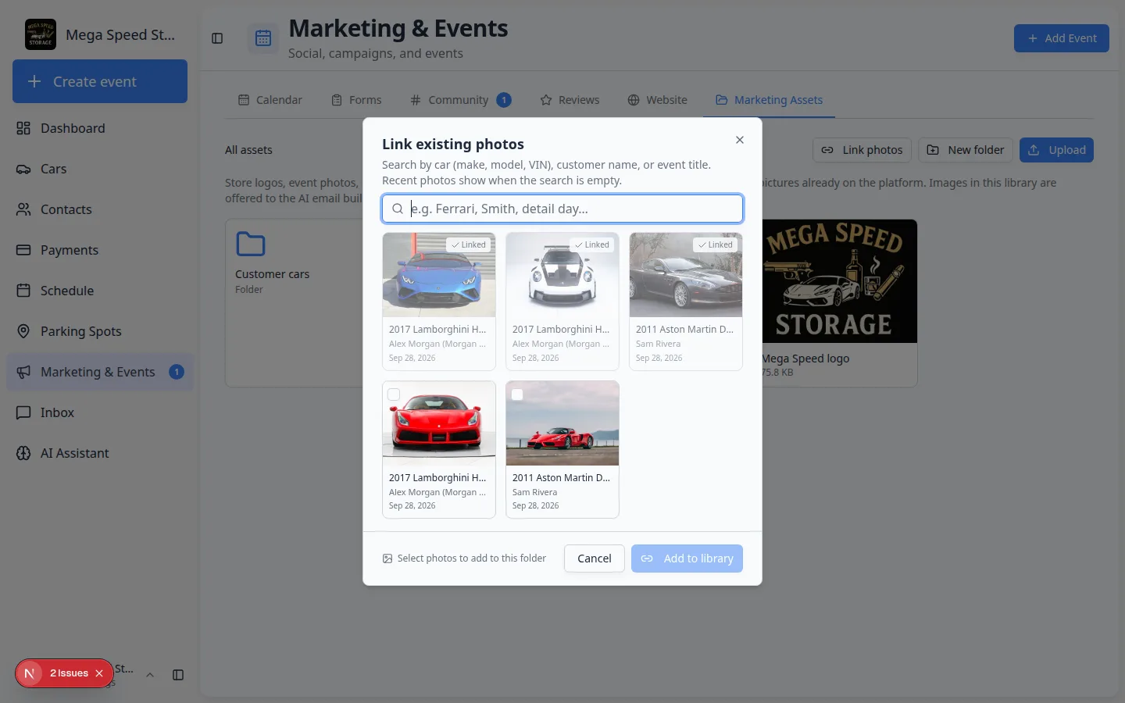Click the Create event button
The image size is (1125, 703).
[x=100, y=81]
